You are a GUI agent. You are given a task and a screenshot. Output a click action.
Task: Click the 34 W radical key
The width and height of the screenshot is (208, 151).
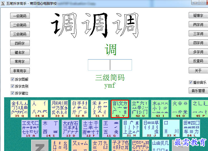click(39, 109)
